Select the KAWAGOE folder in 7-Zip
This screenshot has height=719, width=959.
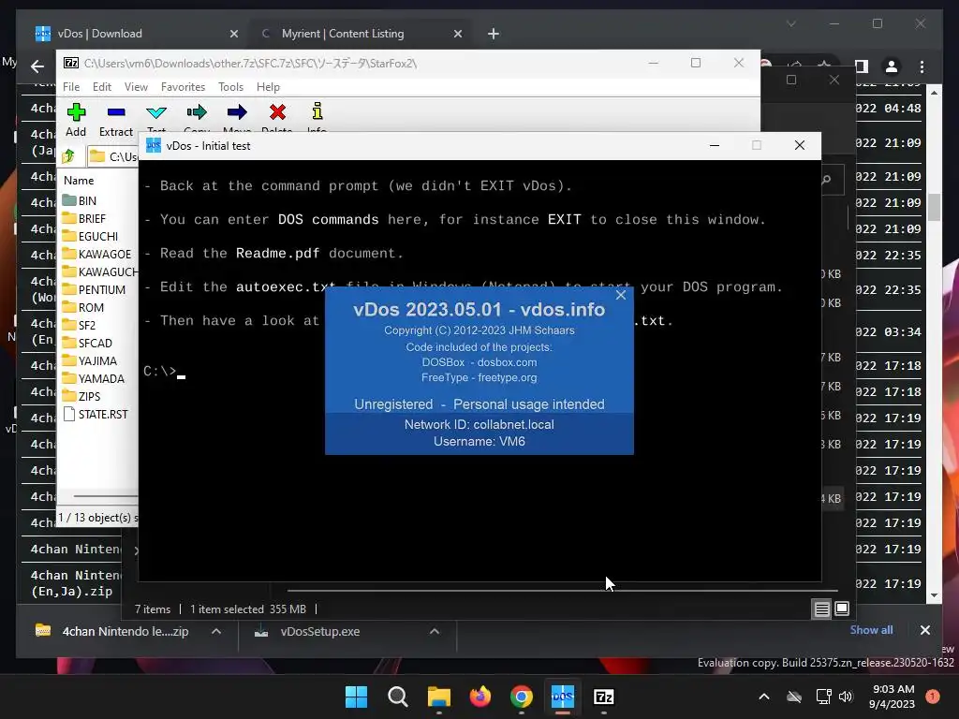[96, 254]
